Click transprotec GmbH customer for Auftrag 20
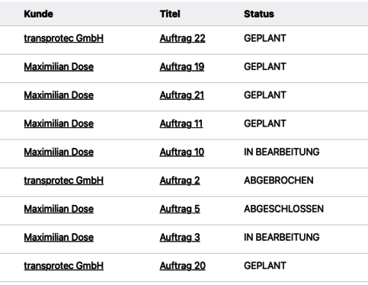The image size is (368, 285). [64, 266]
